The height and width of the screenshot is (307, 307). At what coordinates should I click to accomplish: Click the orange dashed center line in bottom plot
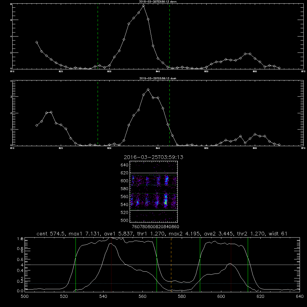click(171, 264)
